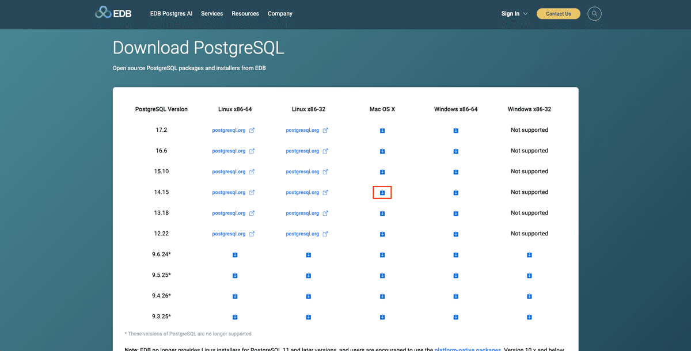Download PostgreSQL 9.6.24 for Linux x86-32
Screen dimensions: 691x351
[309, 255]
